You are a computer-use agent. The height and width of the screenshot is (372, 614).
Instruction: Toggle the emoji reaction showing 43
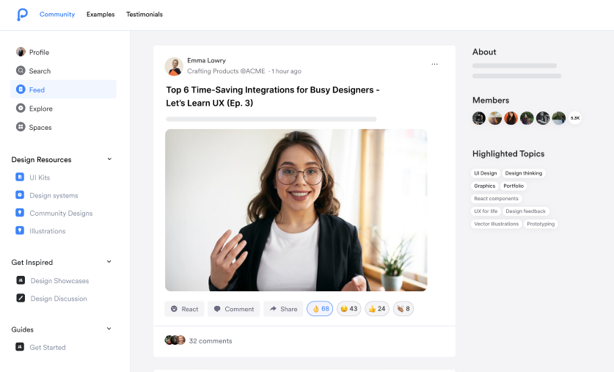pos(348,309)
